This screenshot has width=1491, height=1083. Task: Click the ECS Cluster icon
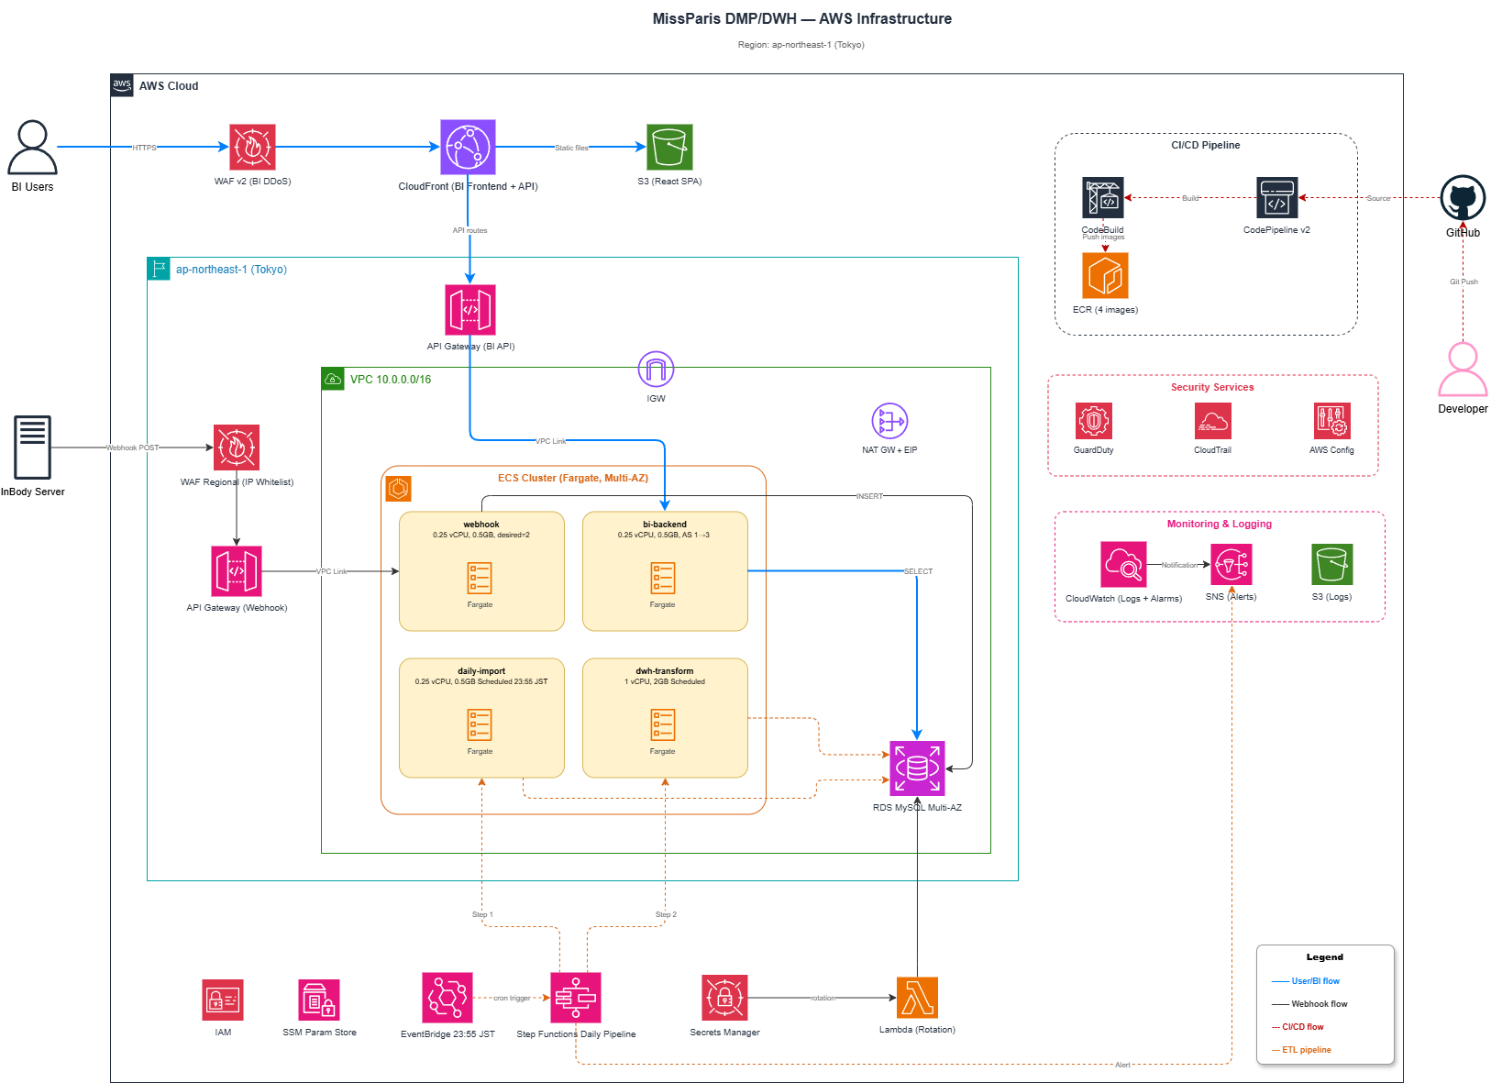pyautogui.click(x=398, y=489)
